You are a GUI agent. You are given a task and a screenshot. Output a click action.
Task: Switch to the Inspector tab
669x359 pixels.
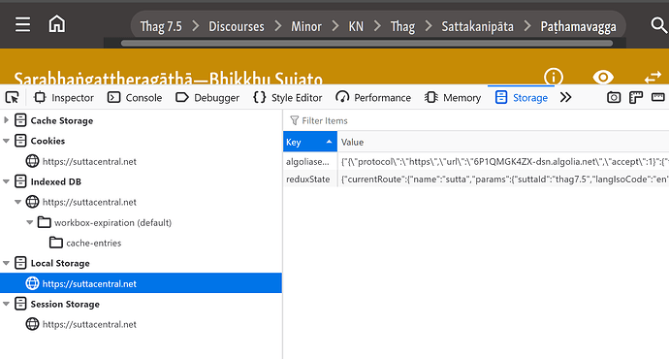click(x=64, y=98)
